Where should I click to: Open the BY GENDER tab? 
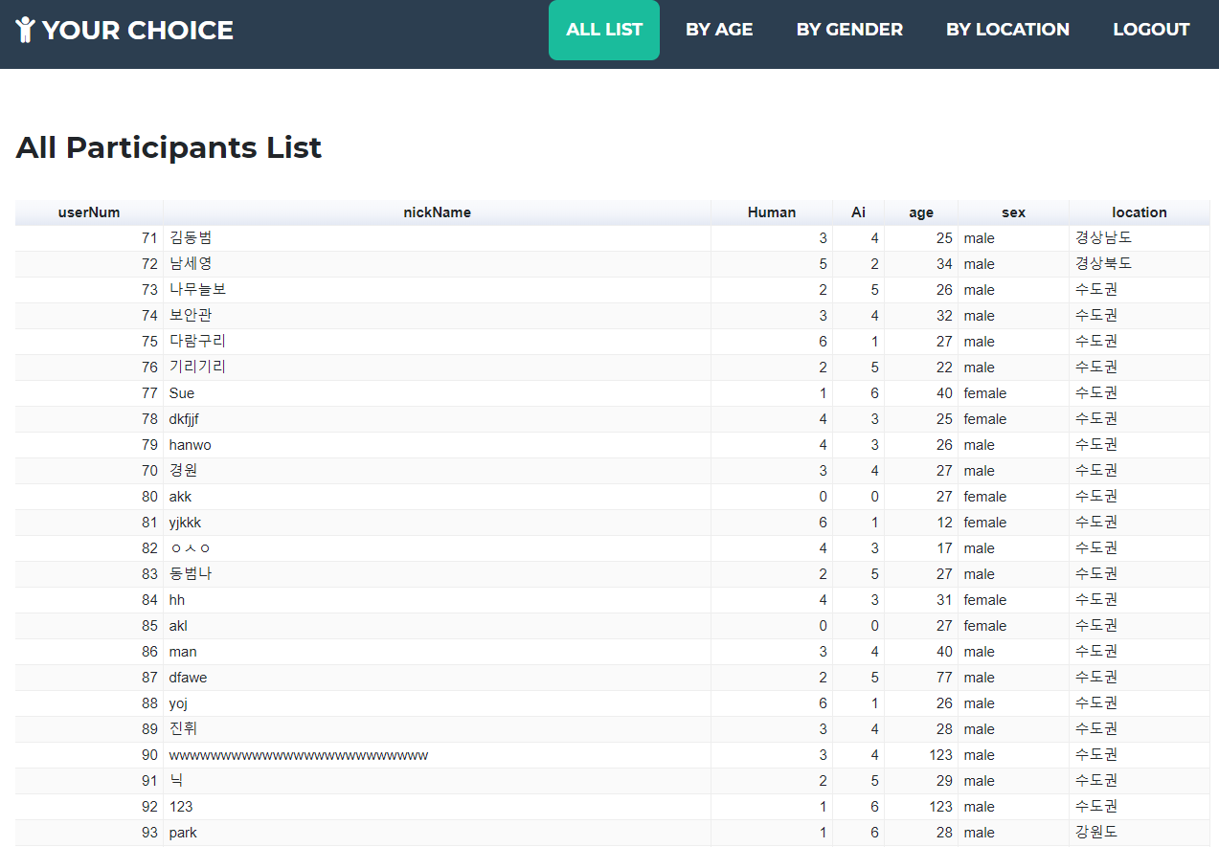pyautogui.click(x=849, y=30)
